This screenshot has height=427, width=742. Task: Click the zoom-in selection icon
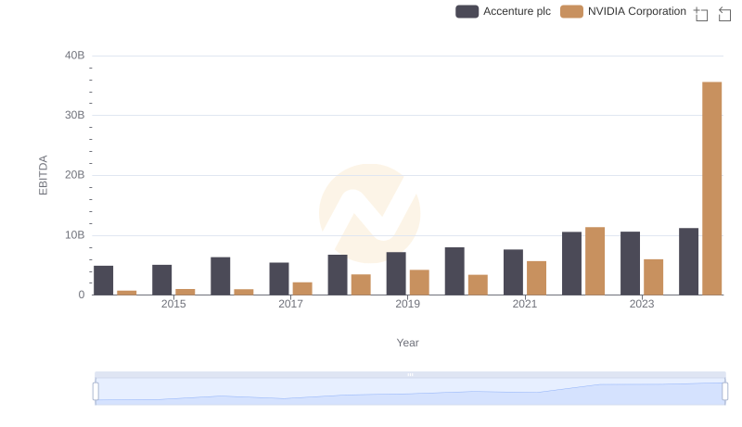coord(701,14)
